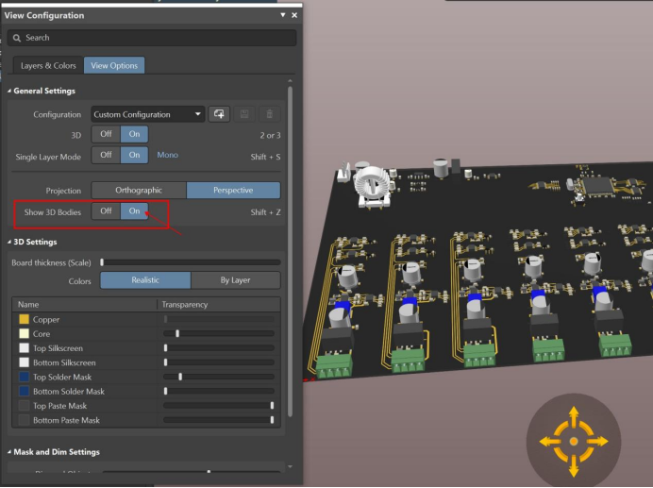The width and height of the screenshot is (653, 488).
Task: Click the save configuration floppy icon
Action: pyautogui.click(x=245, y=114)
